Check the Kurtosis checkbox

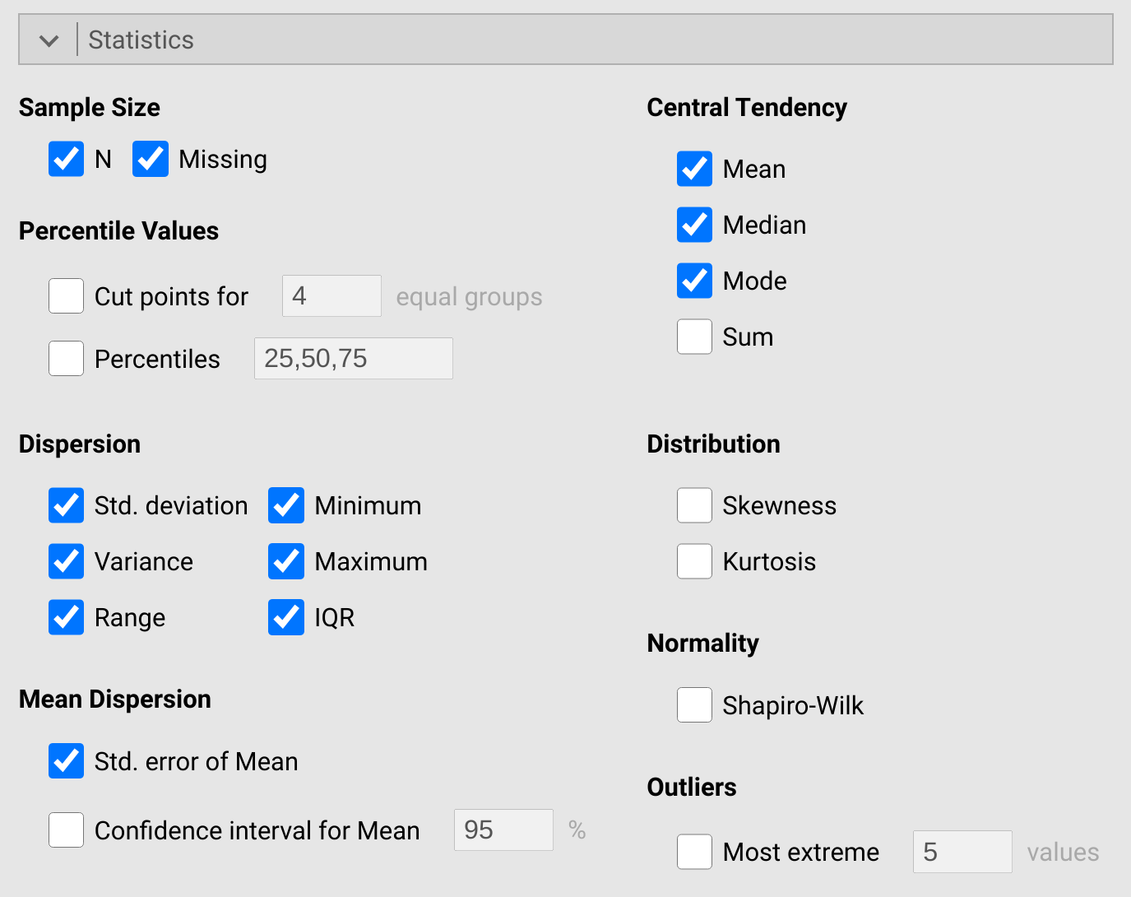point(694,561)
